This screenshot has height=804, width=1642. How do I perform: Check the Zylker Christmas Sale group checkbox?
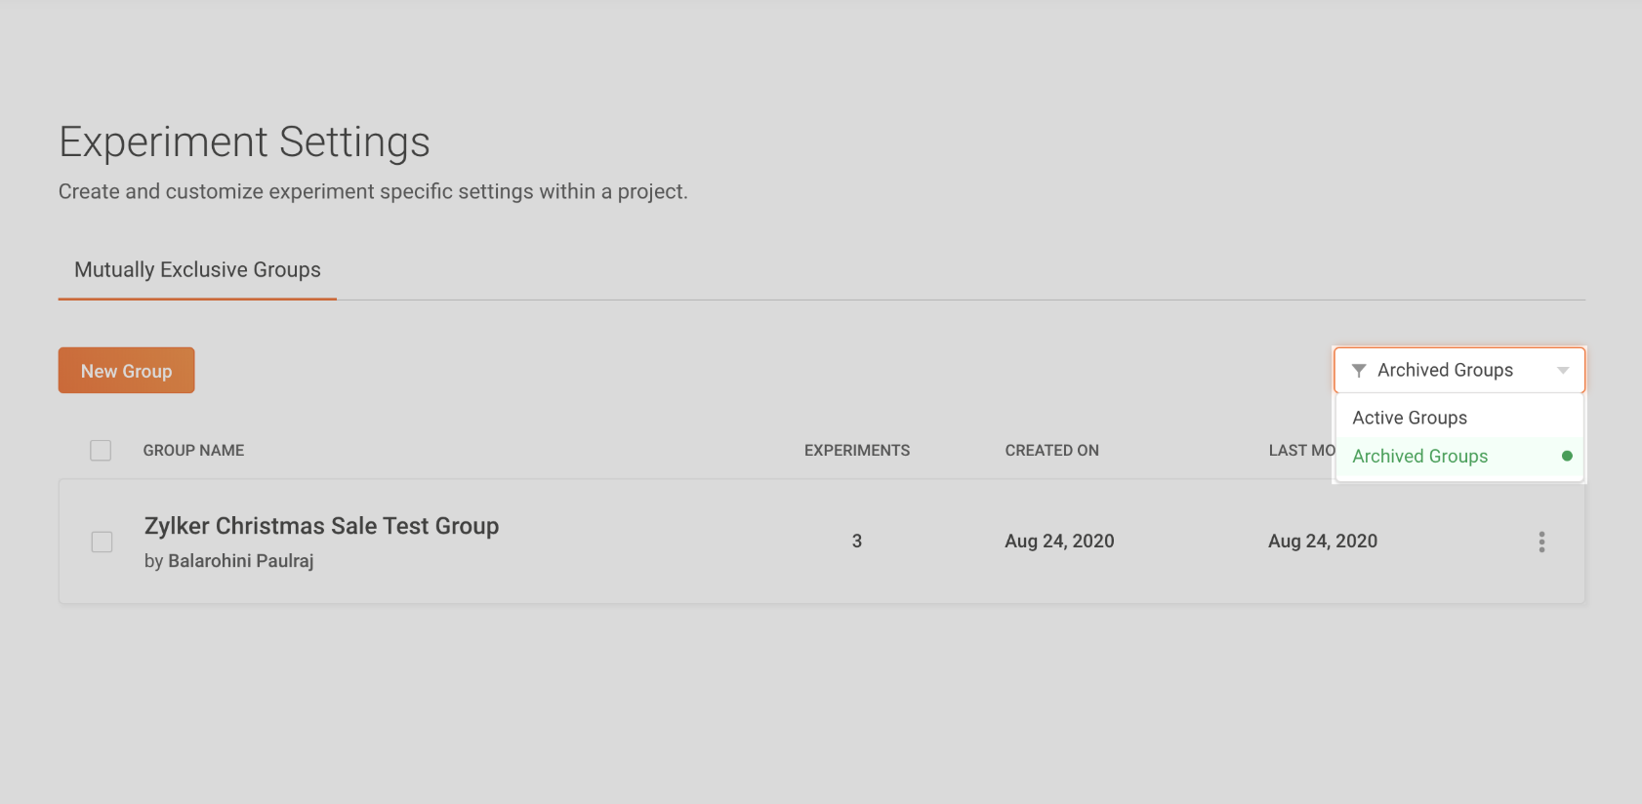(x=102, y=542)
